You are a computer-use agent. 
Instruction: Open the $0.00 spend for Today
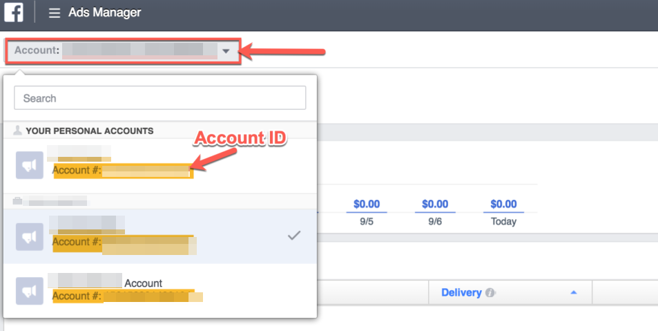(503, 204)
